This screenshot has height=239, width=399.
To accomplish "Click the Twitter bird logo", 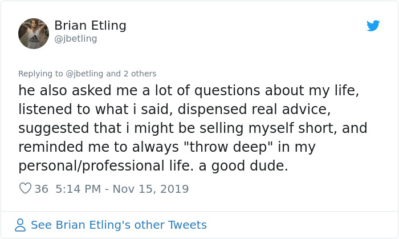I will (373, 26).
